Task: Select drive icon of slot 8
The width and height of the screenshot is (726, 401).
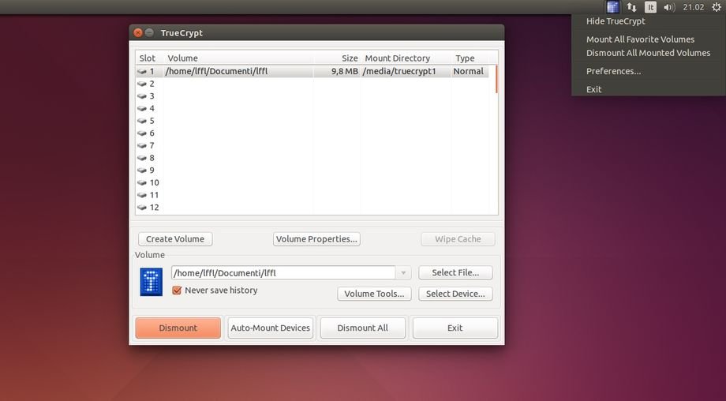Action: click(x=142, y=158)
